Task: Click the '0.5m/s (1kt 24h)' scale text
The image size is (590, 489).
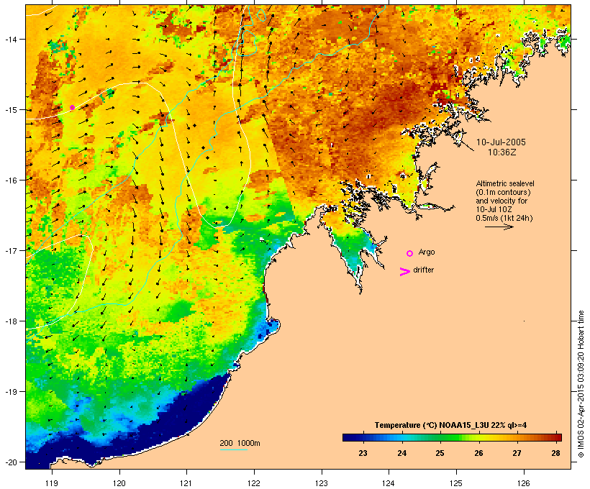Action: 504,218
